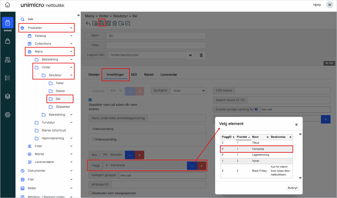Open the shopping bag sidebar section

[x=8, y=41]
